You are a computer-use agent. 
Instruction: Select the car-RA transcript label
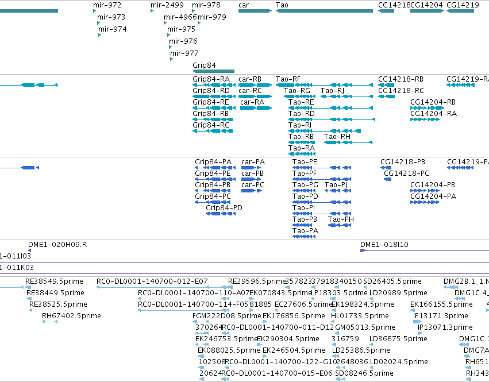pyautogui.click(x=252, y=102)
